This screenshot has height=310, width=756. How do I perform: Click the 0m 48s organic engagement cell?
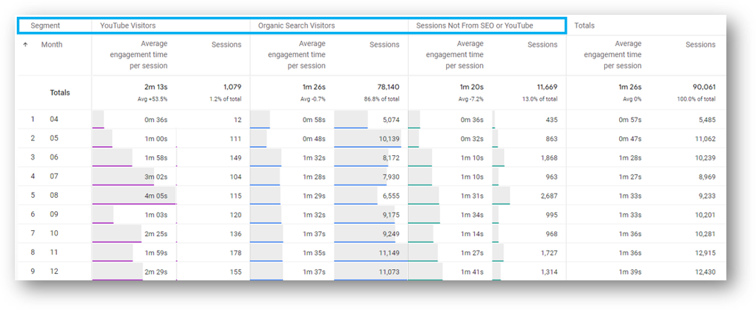(314, 139)
